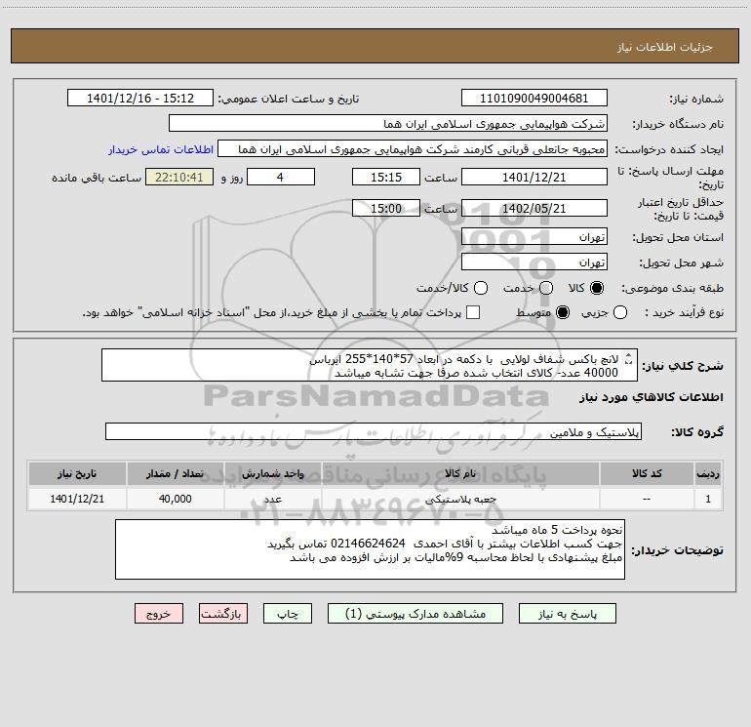Click the واحد شمارش column header
This screenshot has width=751, height=727.
point(272,474)
